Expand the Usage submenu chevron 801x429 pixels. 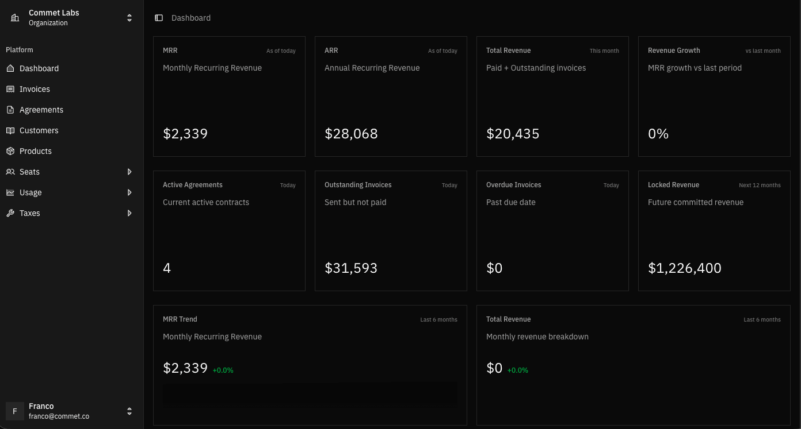point(129,192)
